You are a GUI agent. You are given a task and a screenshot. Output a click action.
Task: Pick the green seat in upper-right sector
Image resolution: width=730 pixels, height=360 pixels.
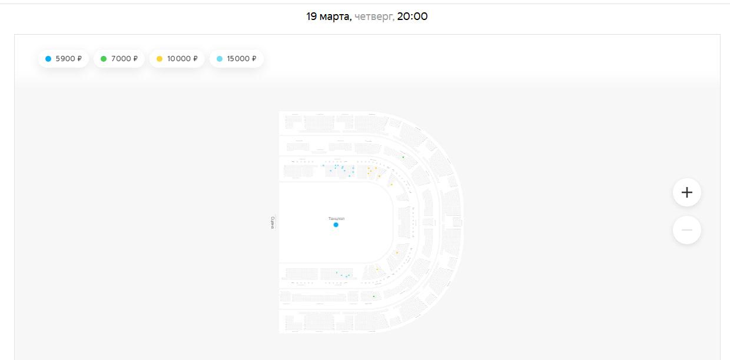tap(403, 157)
